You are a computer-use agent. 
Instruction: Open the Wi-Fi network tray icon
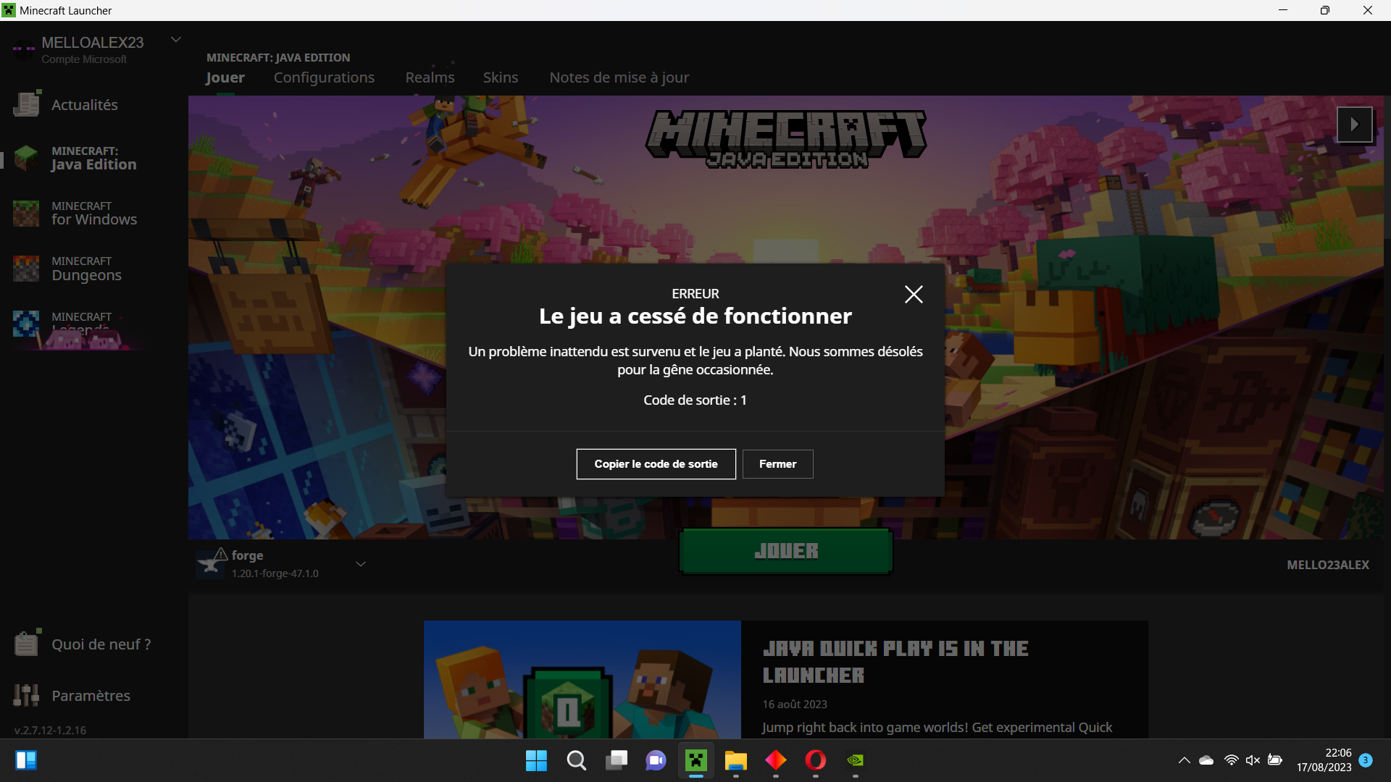point(1231,760)
